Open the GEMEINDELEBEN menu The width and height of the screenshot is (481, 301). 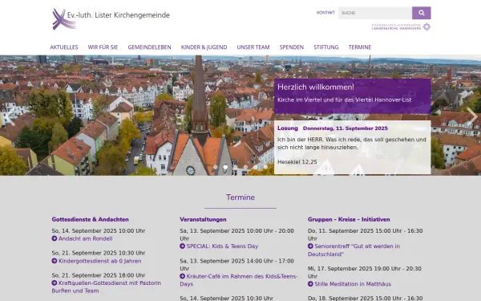(149, 47)
